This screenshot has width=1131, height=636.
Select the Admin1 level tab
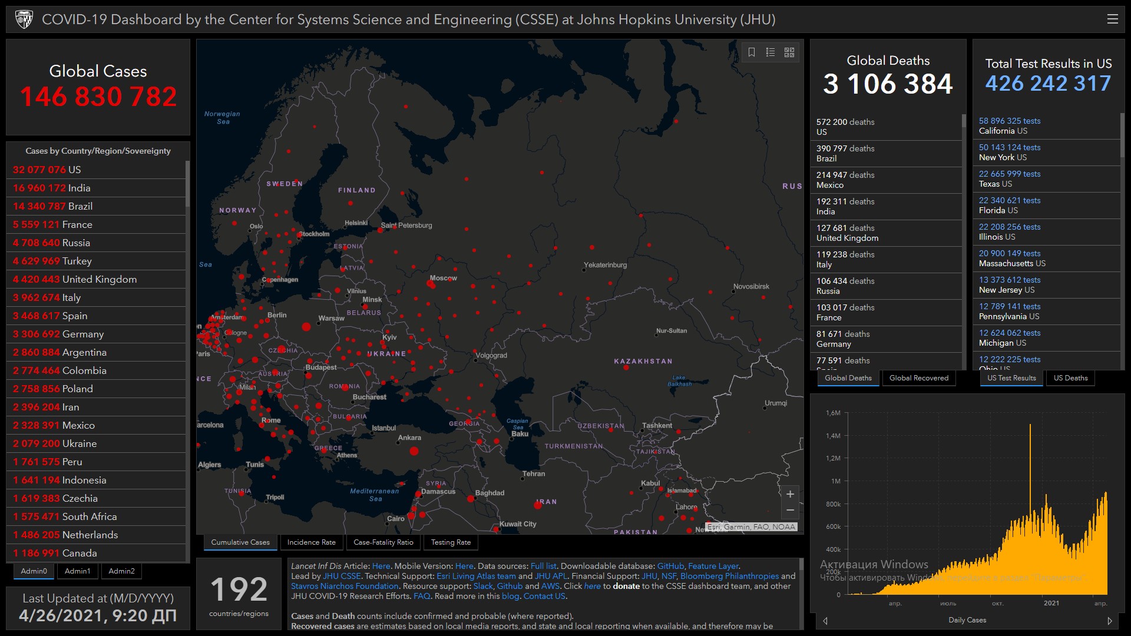pos(77,571)
